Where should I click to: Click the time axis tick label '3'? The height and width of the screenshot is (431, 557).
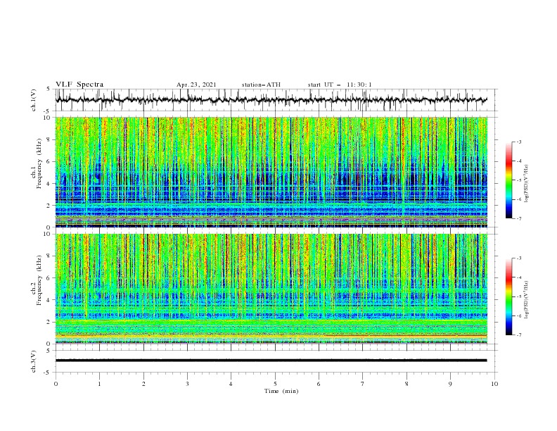(x=187, y=384)
